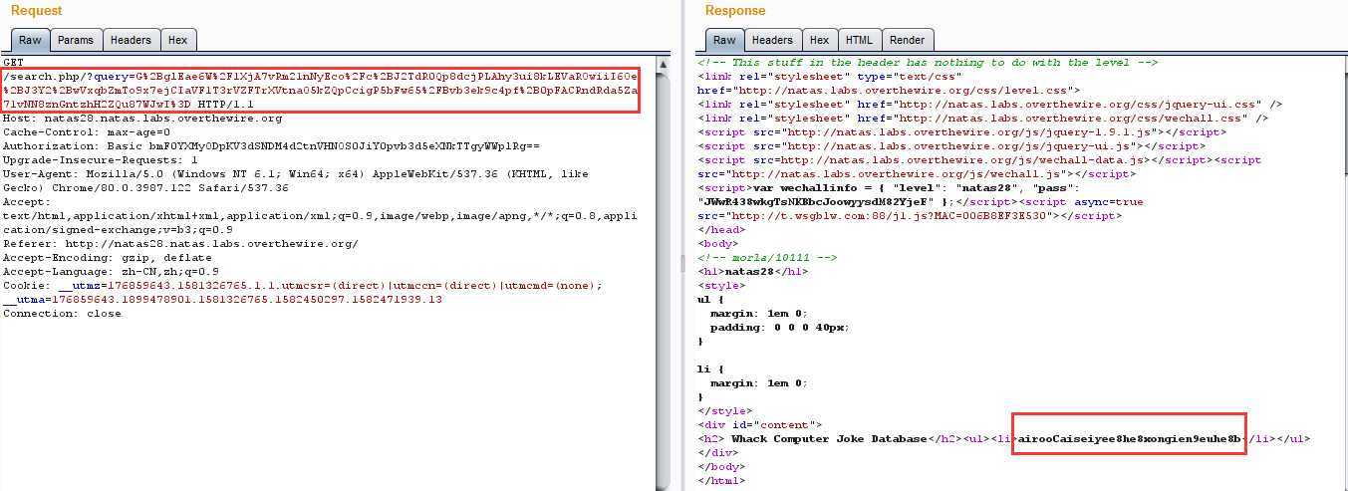Click the Connection: close header
1348x491 pixels.
point(62,313)
